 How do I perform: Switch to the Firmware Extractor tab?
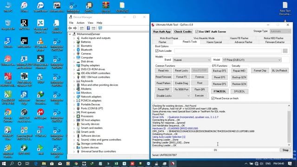pyautogui.click(x=275, y=42)
